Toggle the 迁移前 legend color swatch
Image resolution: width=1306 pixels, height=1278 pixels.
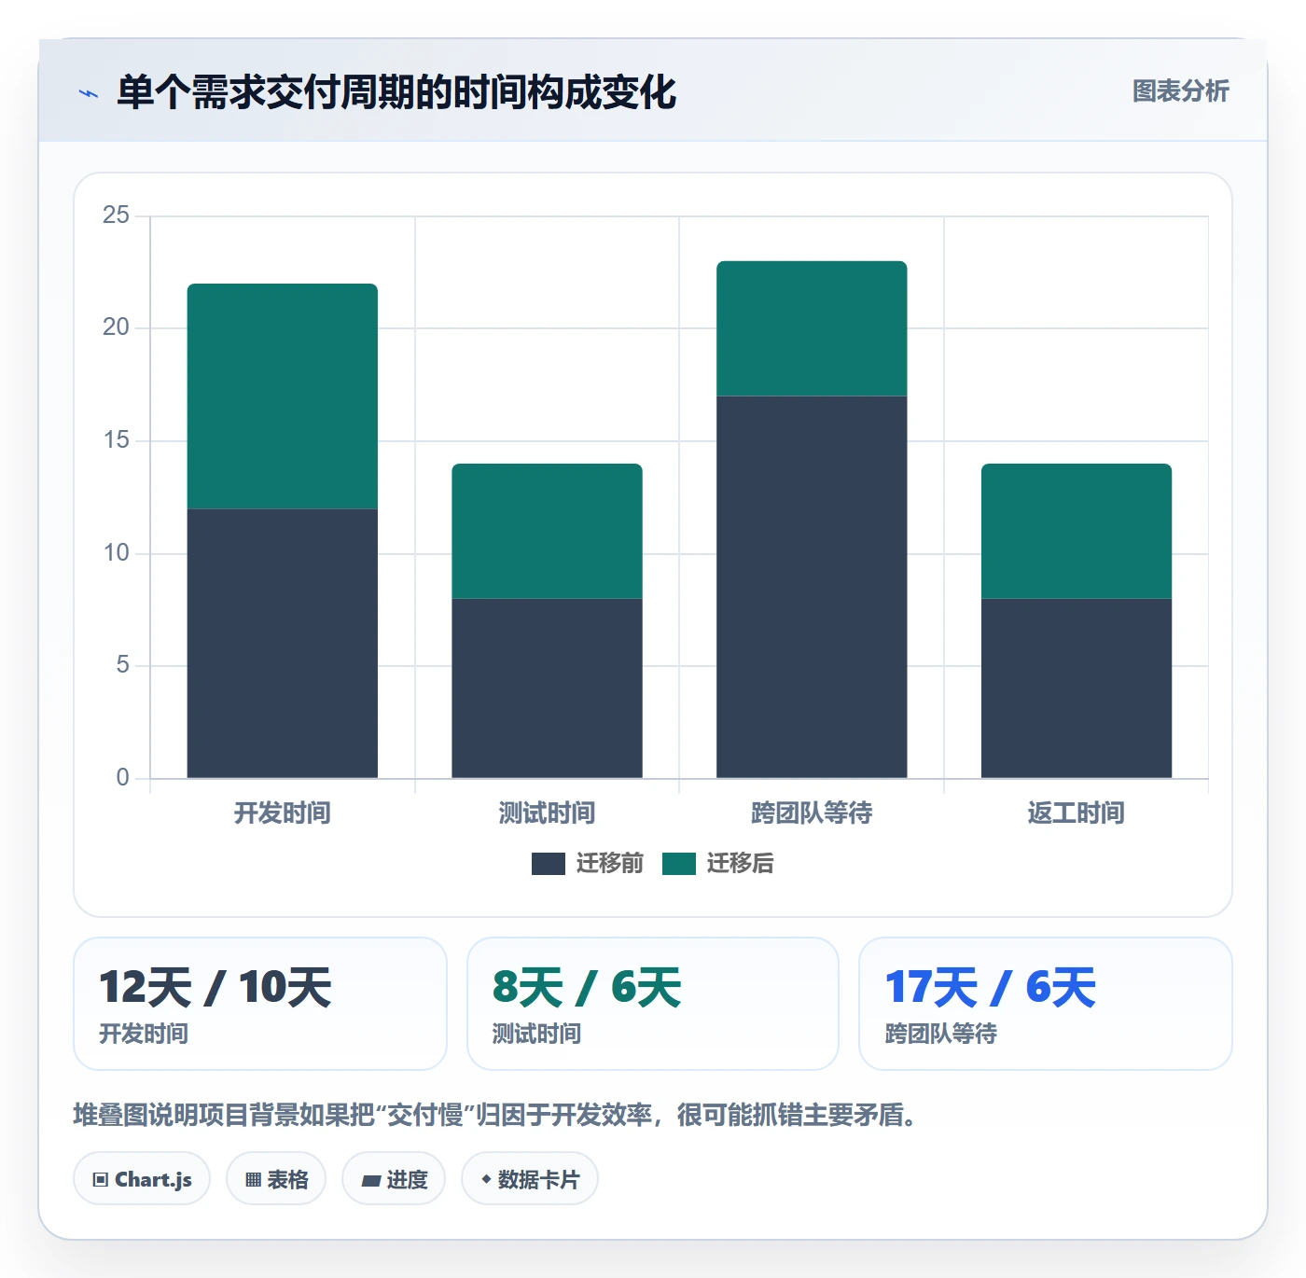pyautogui.click(x=549, y=864)
